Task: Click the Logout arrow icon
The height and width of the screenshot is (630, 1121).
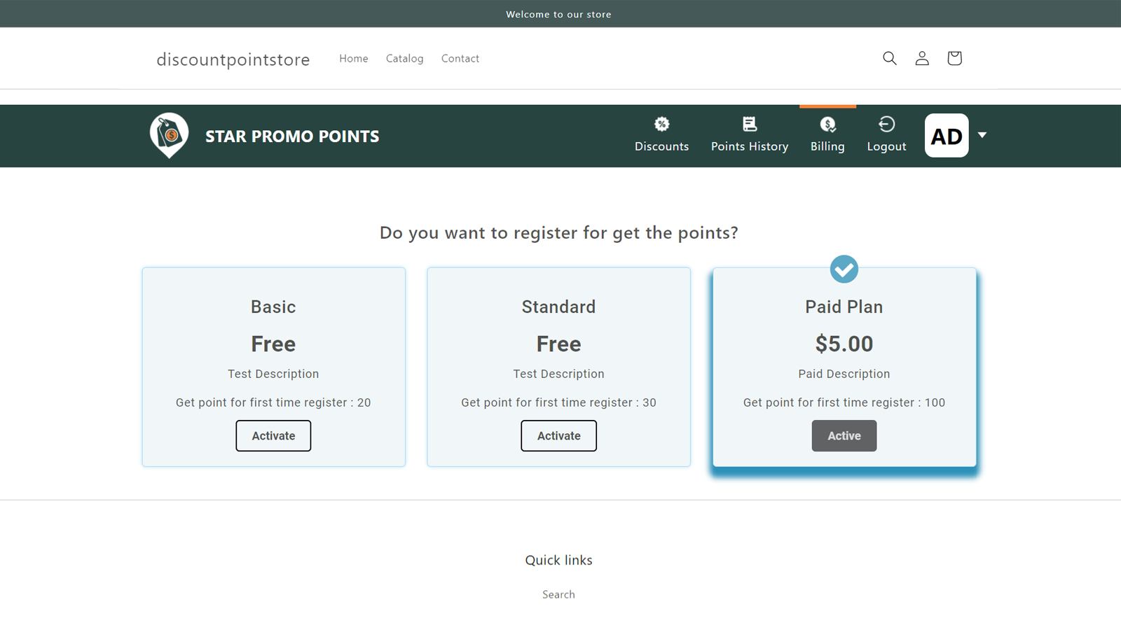Action: click(886, 125)
